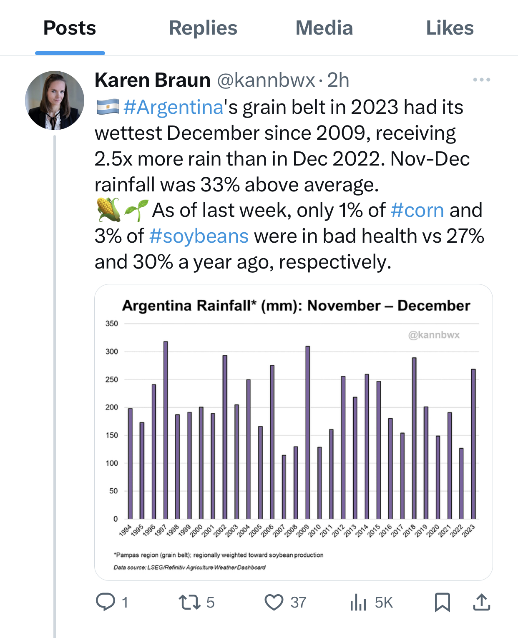
Task: Switch to the Replies tab
Action: coord(203,28)
